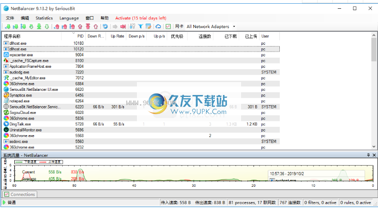Set normal upload priority (second red arrow)
This screenshot has width=378, height=208.
pyautogui.click(x=65, y=27)
